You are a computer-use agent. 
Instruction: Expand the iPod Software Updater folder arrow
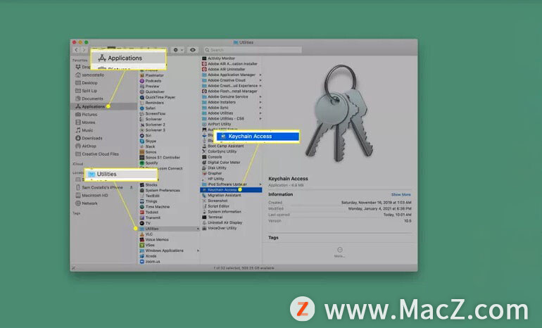[x=260, y=184]
